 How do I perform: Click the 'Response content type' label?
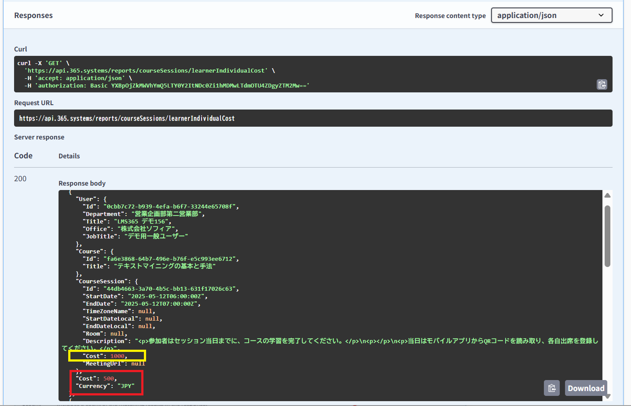450,16
